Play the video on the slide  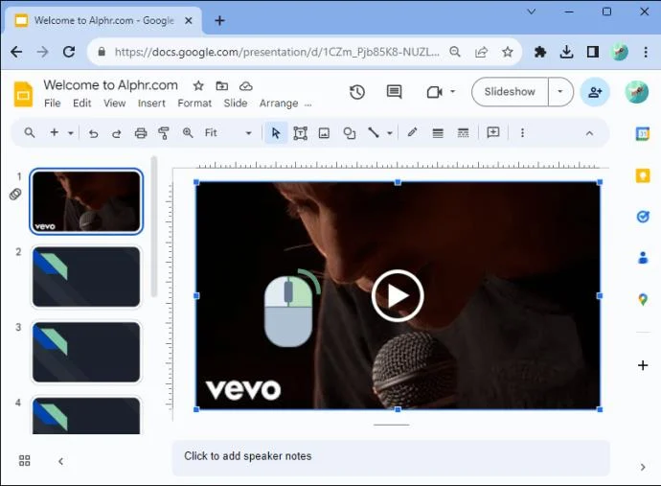398,296
